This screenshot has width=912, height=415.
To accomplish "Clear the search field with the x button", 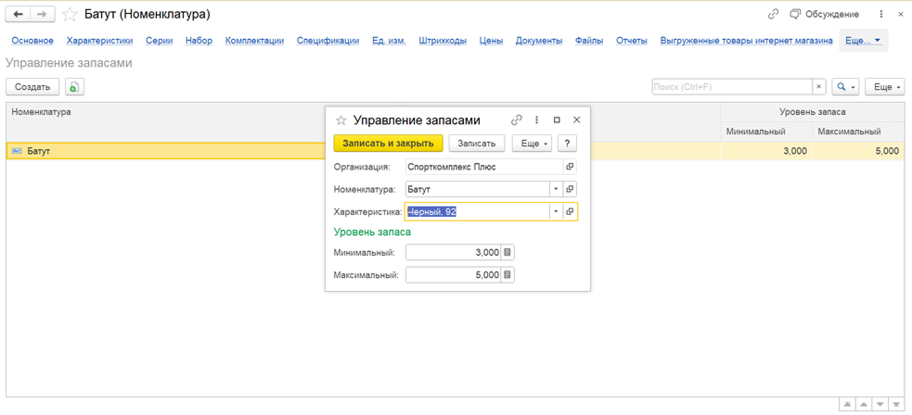I will point(819,87).
